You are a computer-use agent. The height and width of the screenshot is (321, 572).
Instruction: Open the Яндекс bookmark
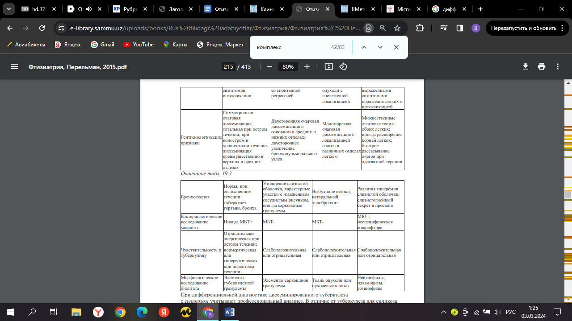click(x=68, y=45)
